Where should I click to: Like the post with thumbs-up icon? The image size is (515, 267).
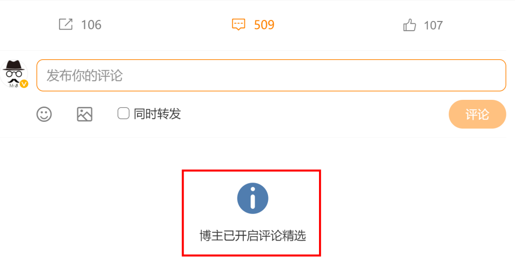tap(410, 25)
